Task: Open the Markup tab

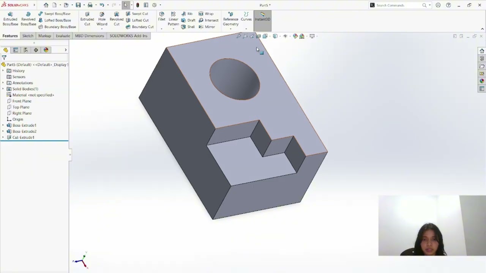Action: (44, 36)
